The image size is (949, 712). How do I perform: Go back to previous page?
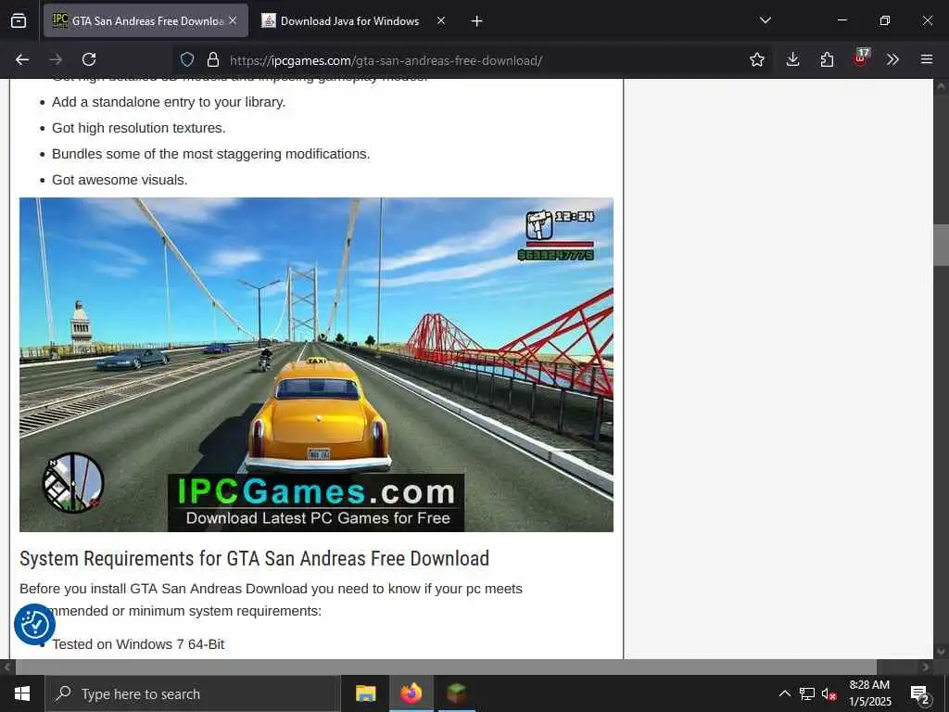point(22,59)
